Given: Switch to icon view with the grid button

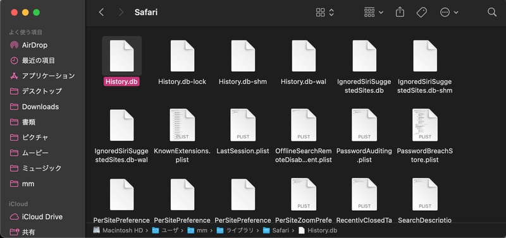Looking at the screenshot, I should coord(320,13).
